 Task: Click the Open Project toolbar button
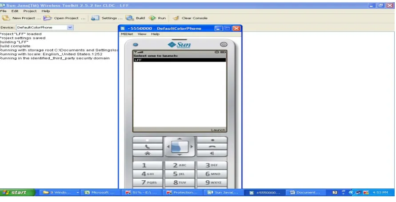click(64, 18)
